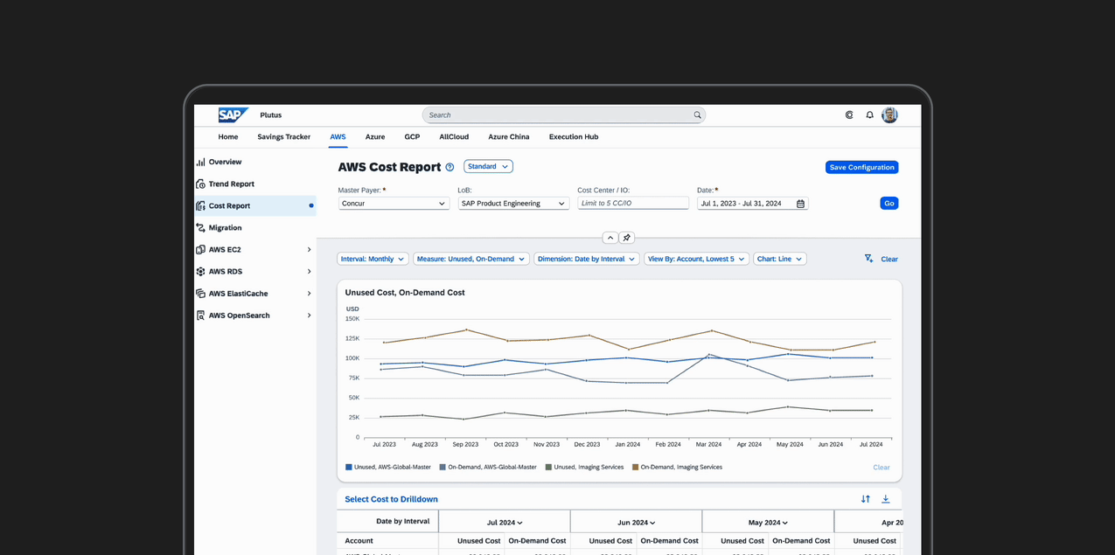Click the AWS ElastiCache sidebar icon

[200, 294]
